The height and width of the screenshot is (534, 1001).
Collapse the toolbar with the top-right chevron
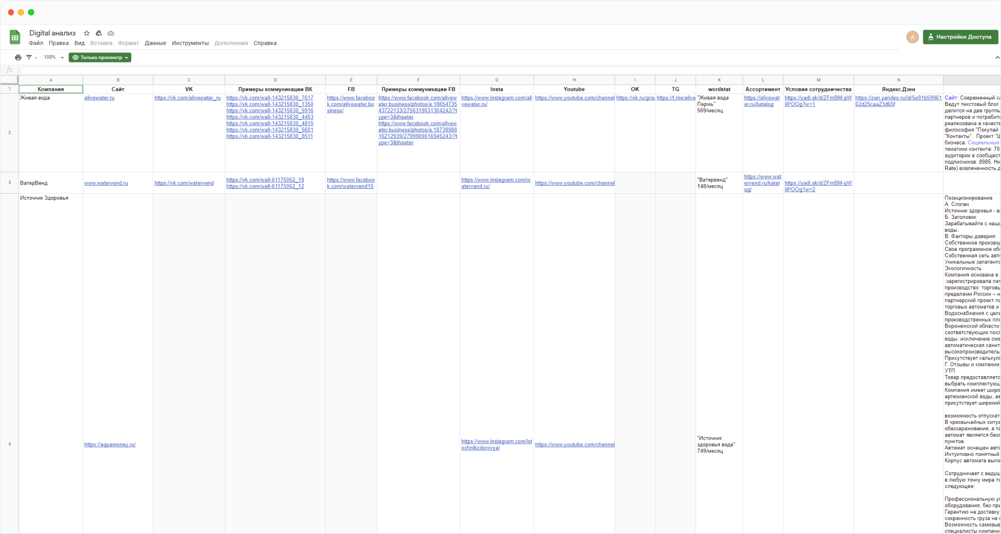pos(997,57)
